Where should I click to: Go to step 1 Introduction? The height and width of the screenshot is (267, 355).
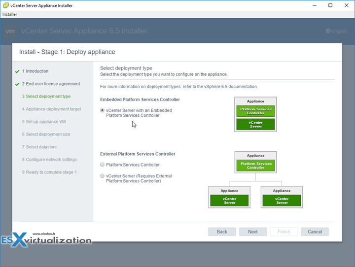click(37, 71)
